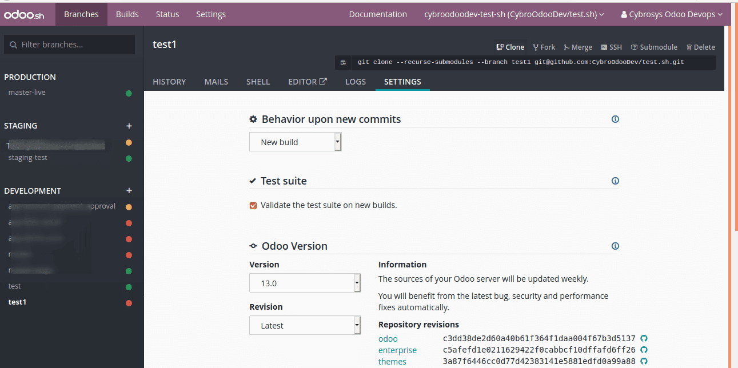Viewport: 738px width, 368px height.
Task: Go to Status in top navigation
Action: pyautogui.click(x=167, y=14)
